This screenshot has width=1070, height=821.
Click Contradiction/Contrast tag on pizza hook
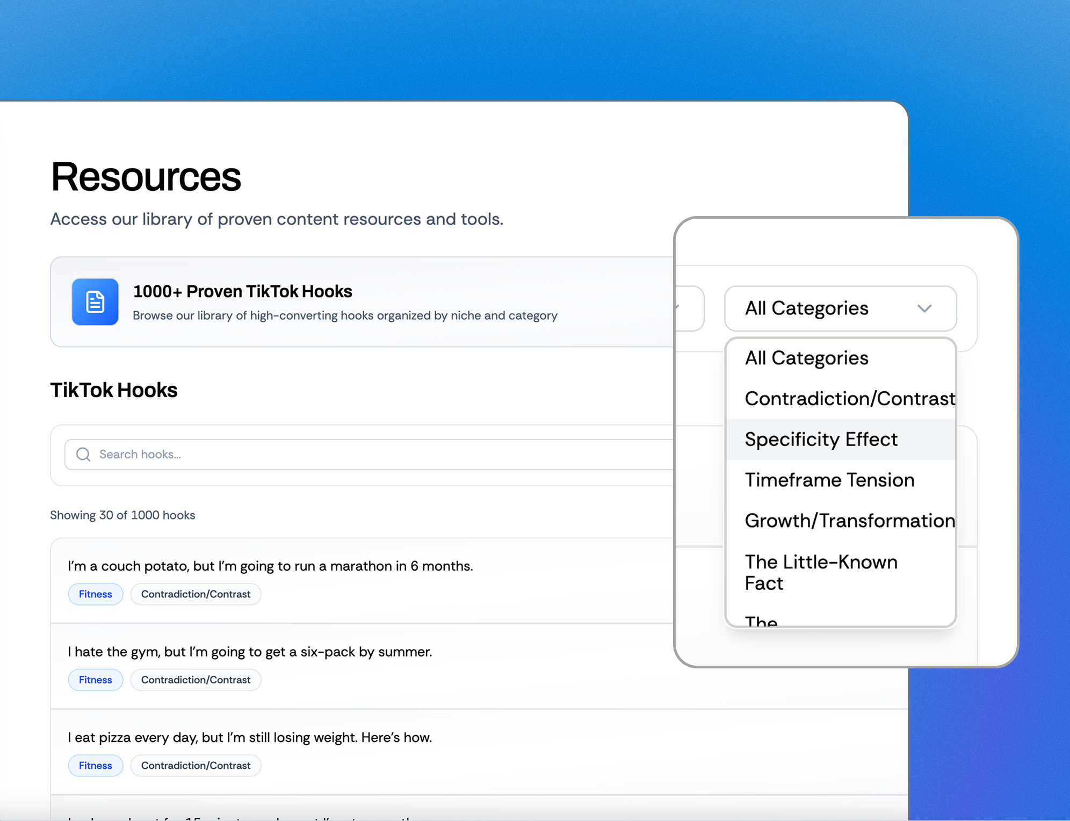196,766
